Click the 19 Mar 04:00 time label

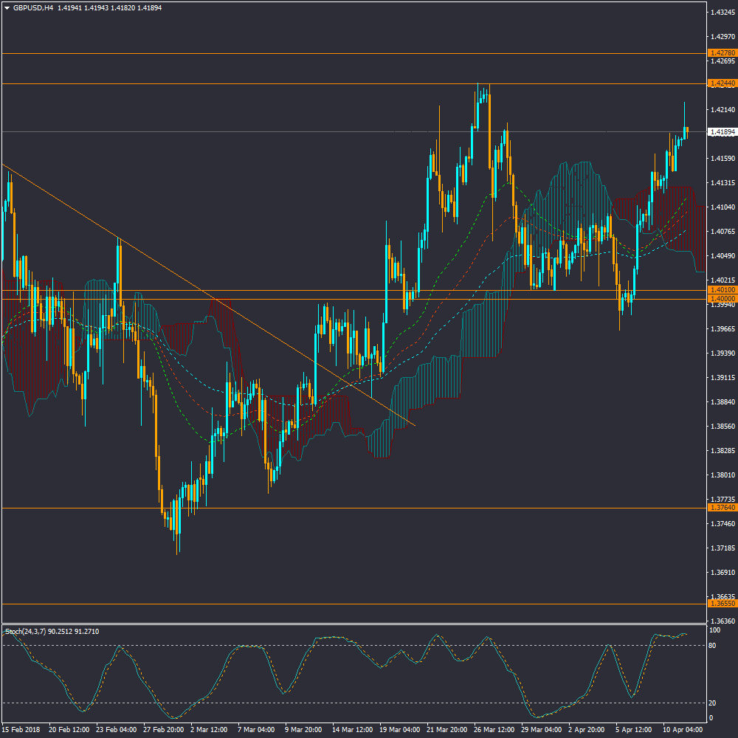click(x=398, y=729)
